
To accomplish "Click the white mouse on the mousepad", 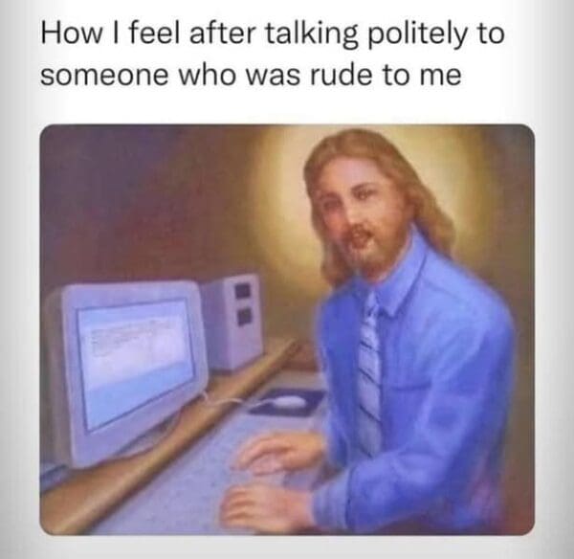I will 290,402.
